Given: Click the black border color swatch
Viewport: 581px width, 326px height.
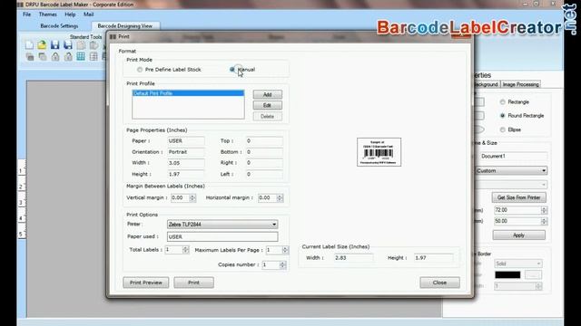Looking at the screenshot, I should coord(507,274).
